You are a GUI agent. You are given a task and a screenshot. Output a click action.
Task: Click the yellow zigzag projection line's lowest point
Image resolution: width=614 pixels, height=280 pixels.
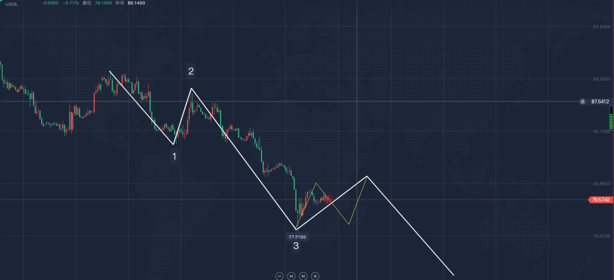[349, 224]
